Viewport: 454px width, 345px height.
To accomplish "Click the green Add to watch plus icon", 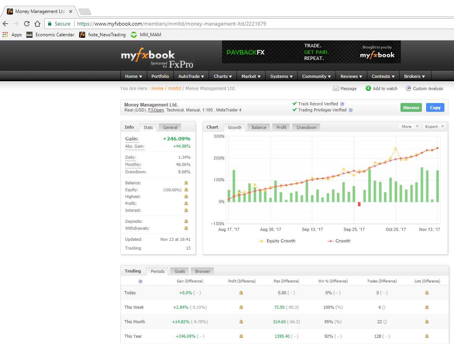I will pos(368,89).
